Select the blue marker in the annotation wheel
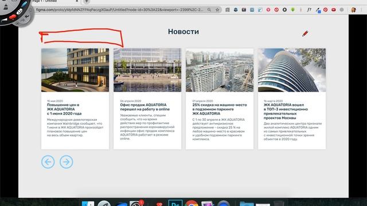This screenshot has height=206, width=367. coord(24,4)
